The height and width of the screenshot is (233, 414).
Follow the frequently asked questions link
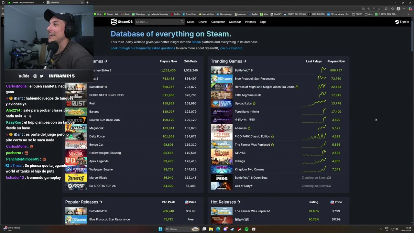tap(143, 48)
